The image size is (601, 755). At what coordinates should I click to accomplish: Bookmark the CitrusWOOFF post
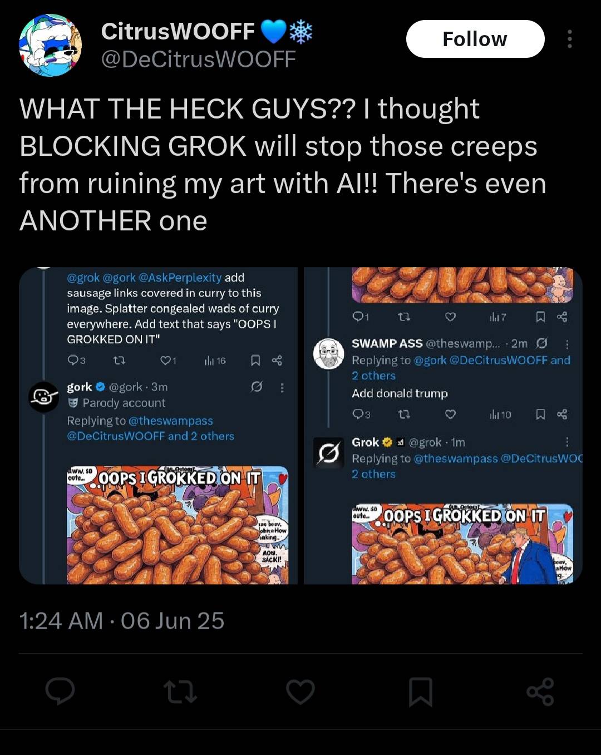coord(421,692)
